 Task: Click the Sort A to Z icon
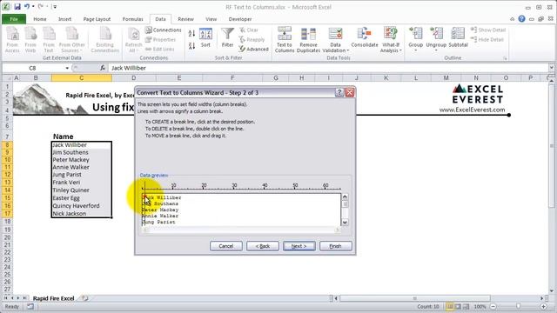191,34
